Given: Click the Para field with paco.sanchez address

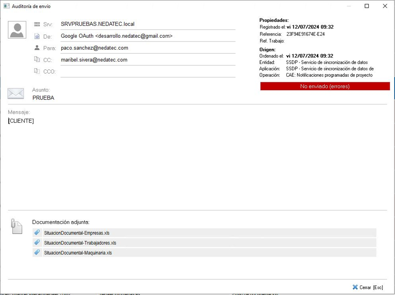Looking at the screenshot, I should click(x=147, y=48).
